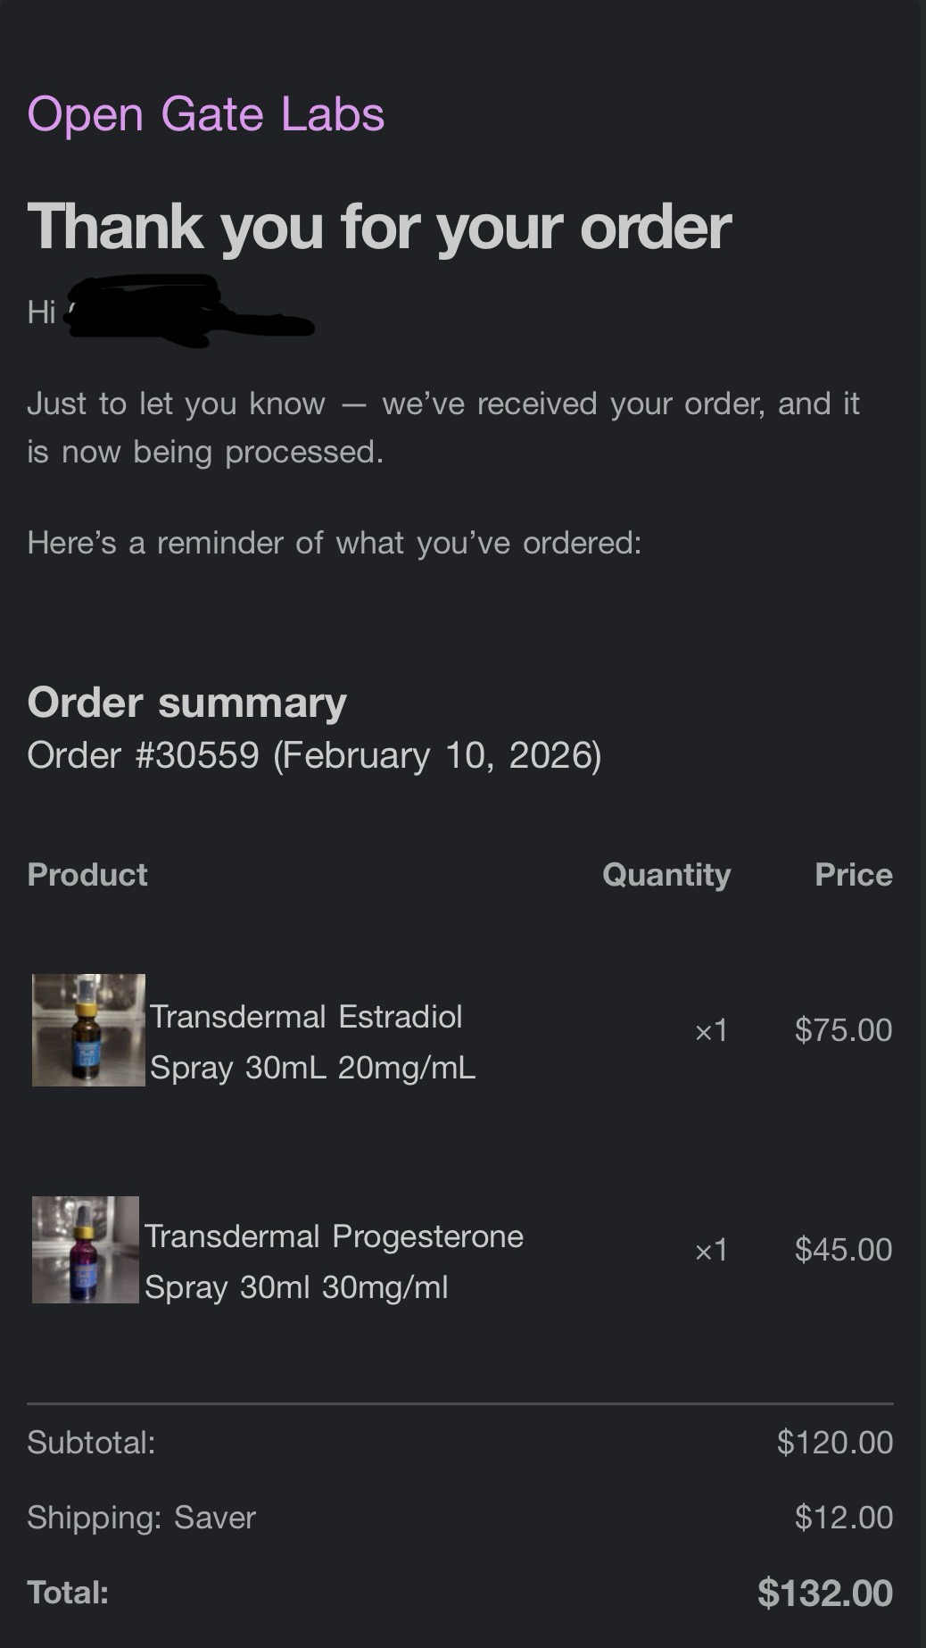Click the $45.00 Progesterone price

click(843, 1250)
